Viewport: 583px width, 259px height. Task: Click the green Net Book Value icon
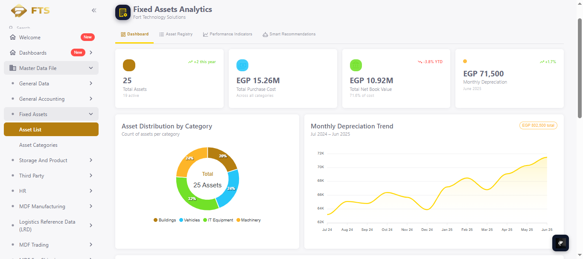click(356, 65)
